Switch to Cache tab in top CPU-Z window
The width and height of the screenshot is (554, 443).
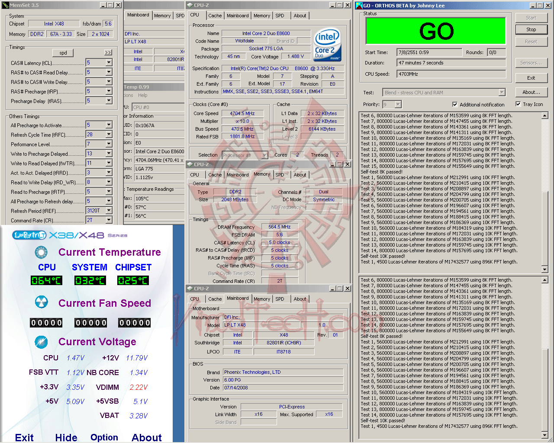[215, 16]
